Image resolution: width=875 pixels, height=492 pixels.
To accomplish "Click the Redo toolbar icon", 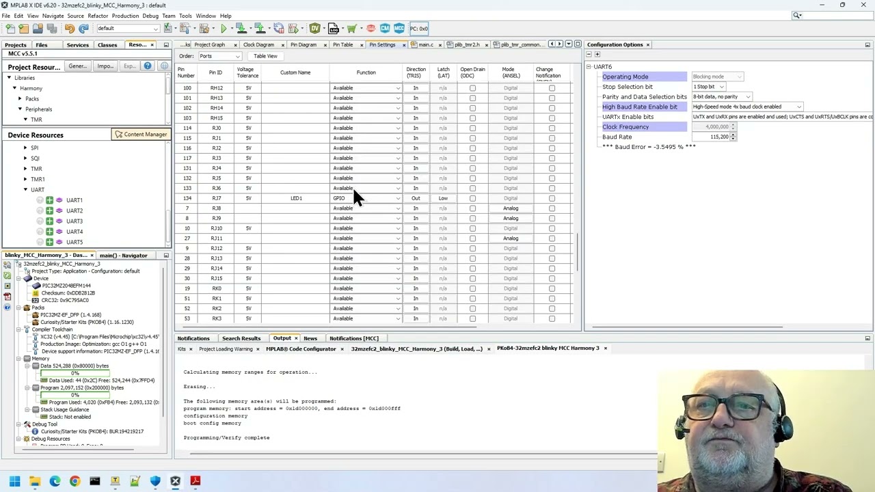I will [83, 29].
